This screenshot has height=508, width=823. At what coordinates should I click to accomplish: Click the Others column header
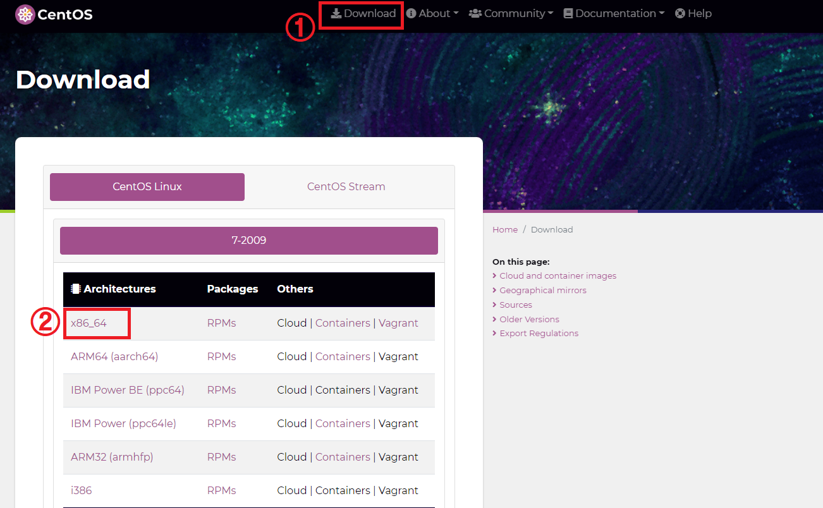[x=295, y=289]
